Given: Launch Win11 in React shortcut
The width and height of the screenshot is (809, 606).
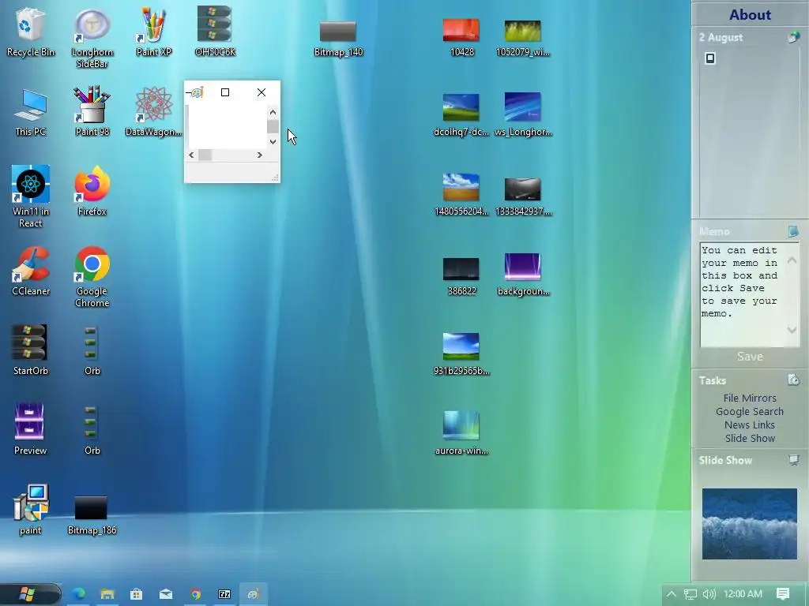Looking at the screenshot, I should coord(31,196).
